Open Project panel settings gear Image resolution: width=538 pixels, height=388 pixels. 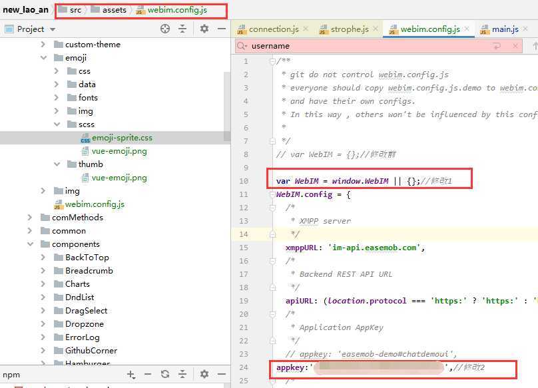(204, 29)
